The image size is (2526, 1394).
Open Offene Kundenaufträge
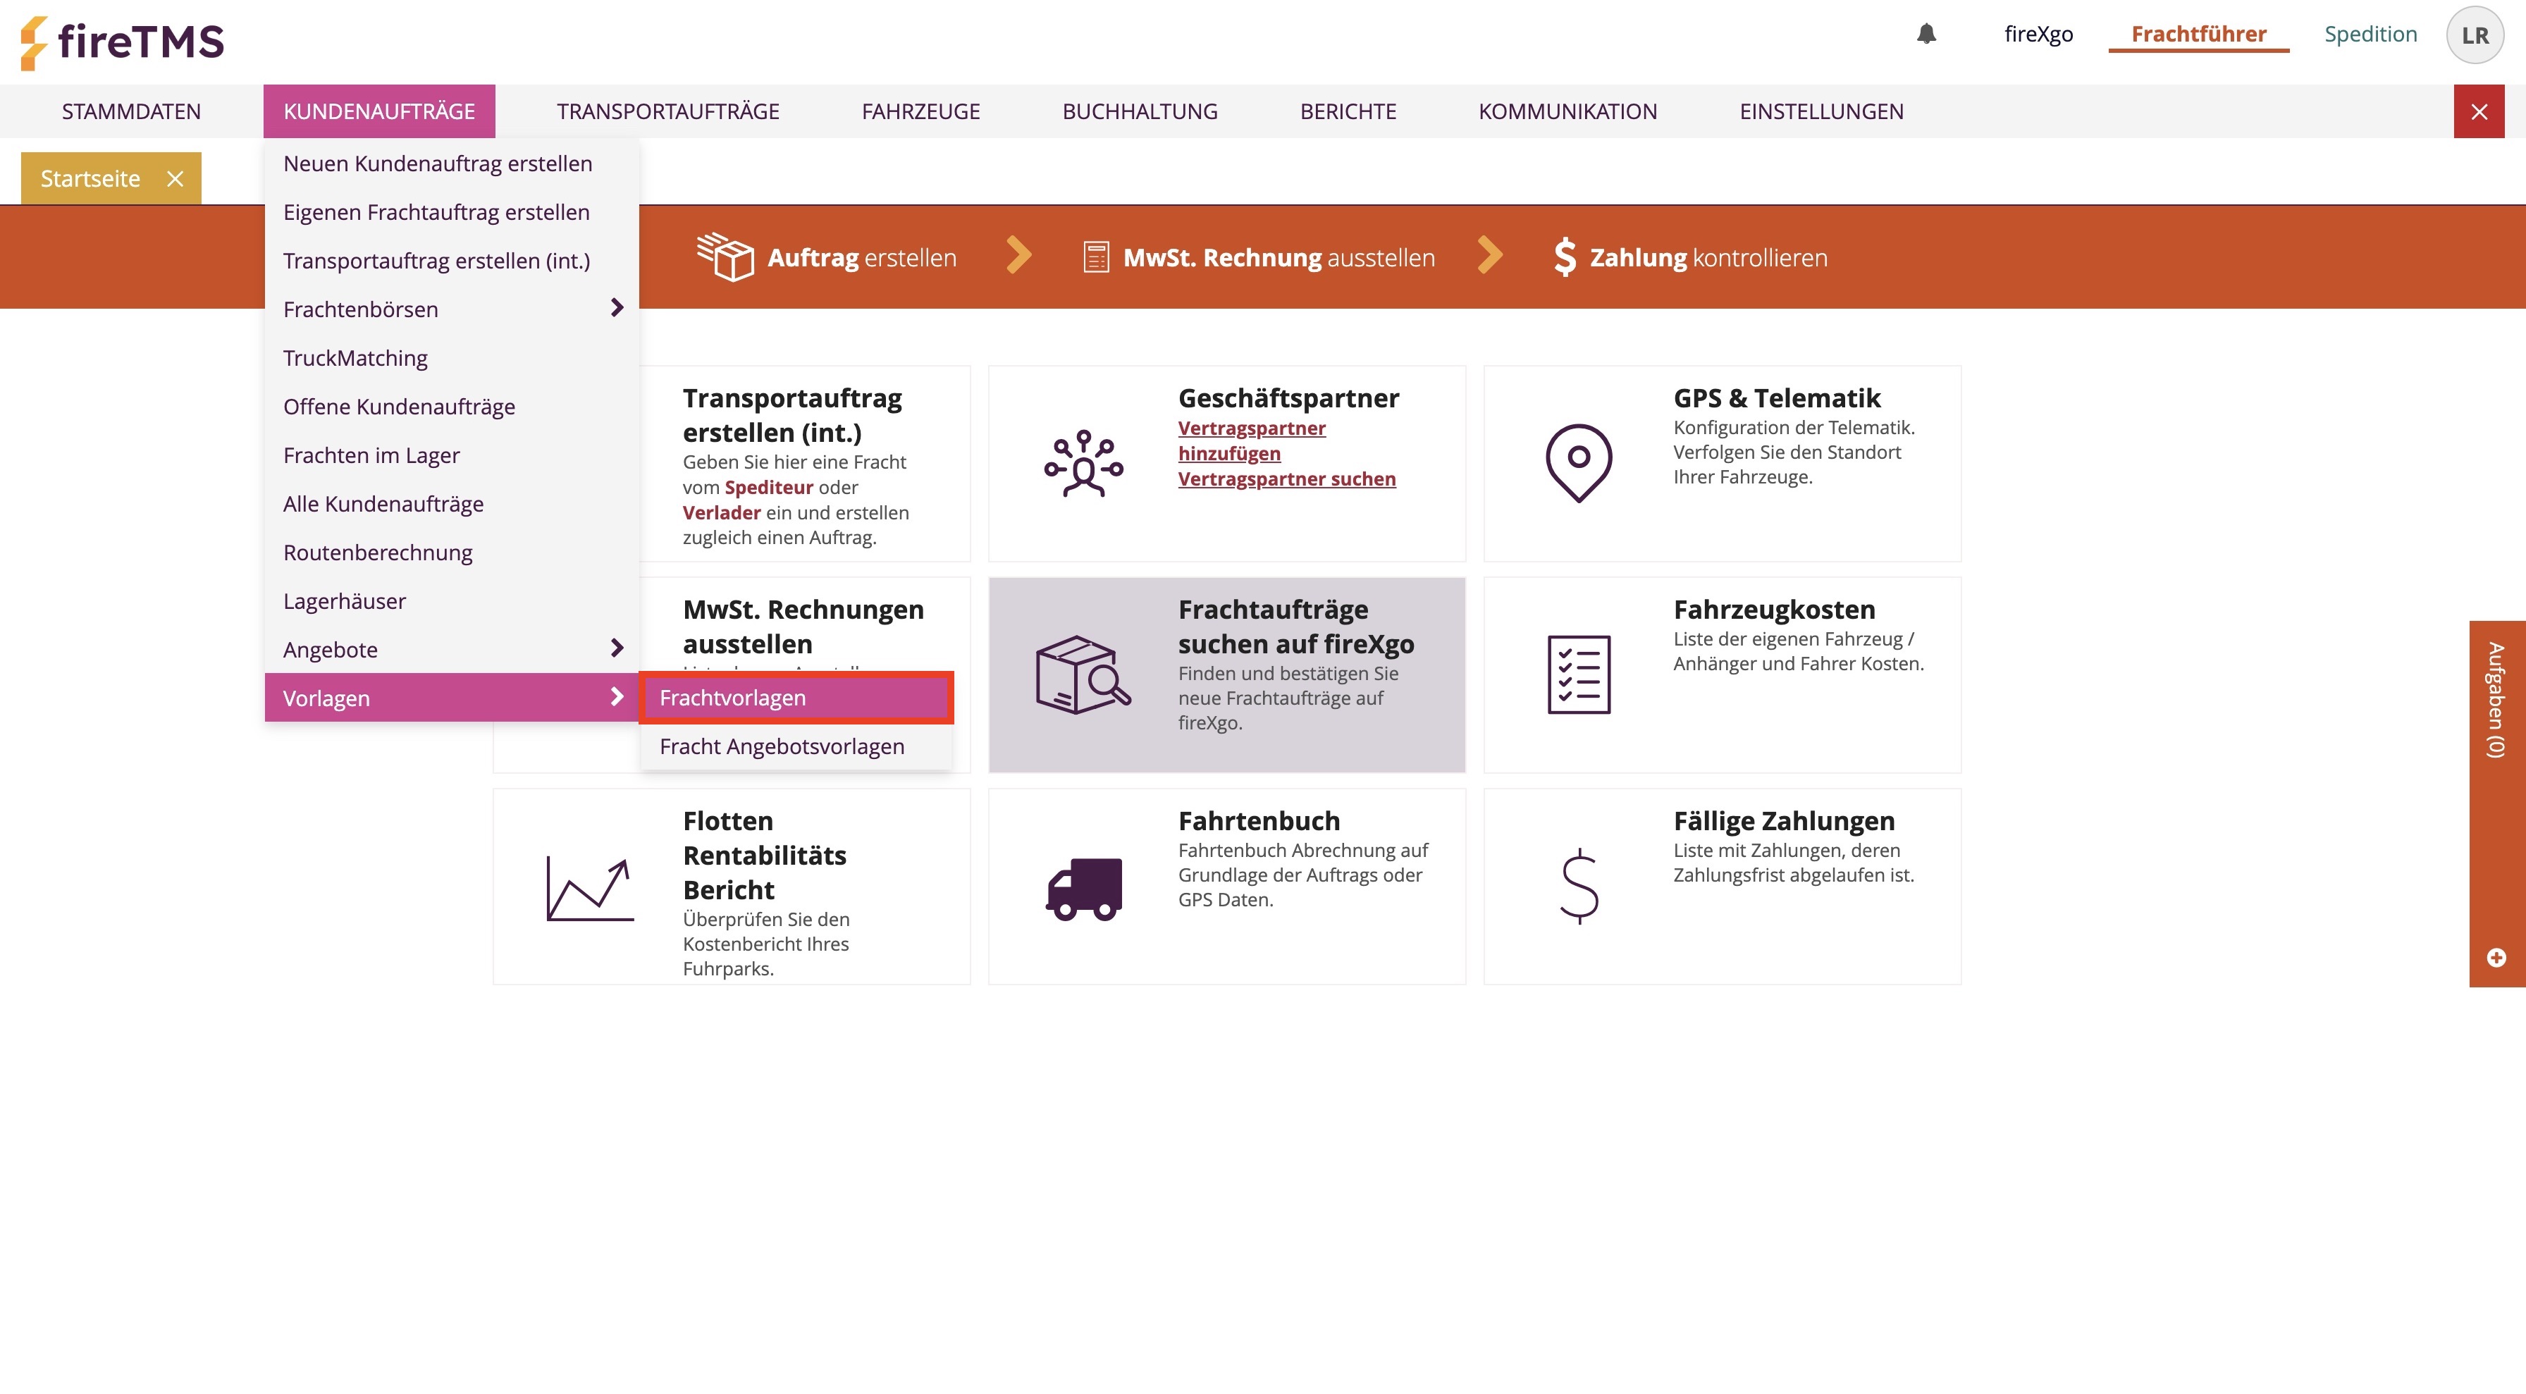click(x=451, y=407)
